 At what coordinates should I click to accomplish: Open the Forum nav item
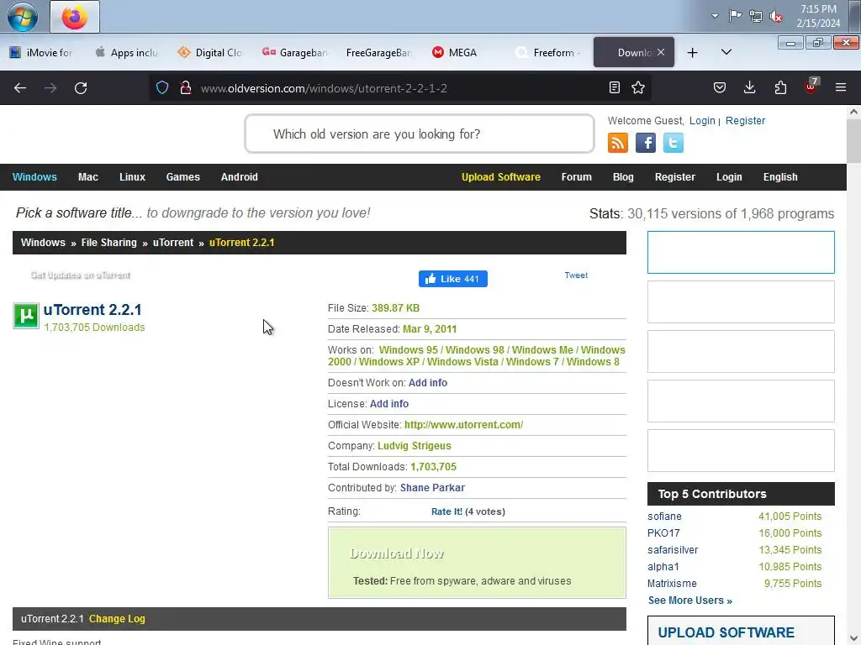coord(577,177)
